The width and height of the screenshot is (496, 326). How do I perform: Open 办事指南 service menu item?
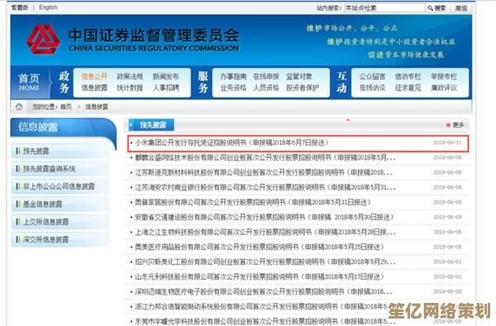pyautogui.click(x=233, y=77)
